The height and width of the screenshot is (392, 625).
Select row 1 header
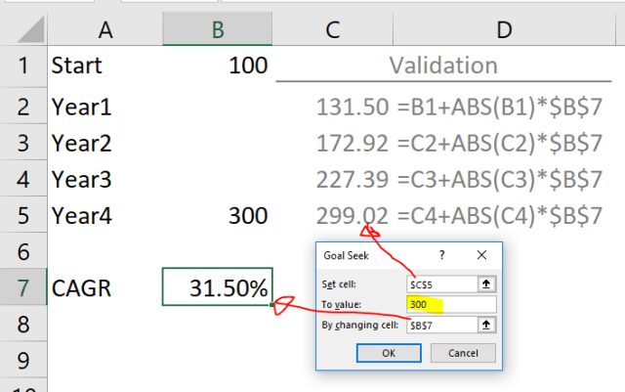tap(23, 65)
